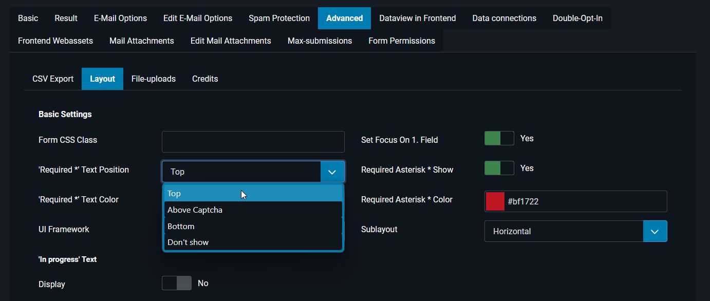Enable the 'In progress' Display toggle
The width and height of the screenshot is (710, 301).
(176, 283)
